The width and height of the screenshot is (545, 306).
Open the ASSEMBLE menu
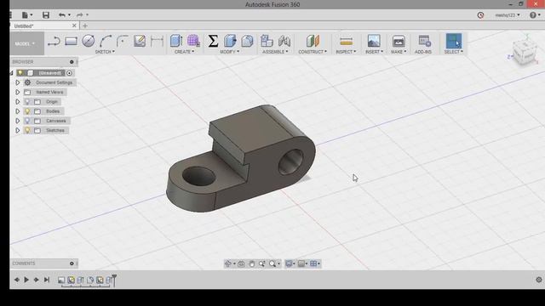[x=275, y=52]
